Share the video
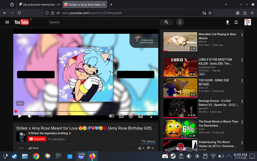The width and height of the screenshot is (257, 161). click(x=33, y=148)
